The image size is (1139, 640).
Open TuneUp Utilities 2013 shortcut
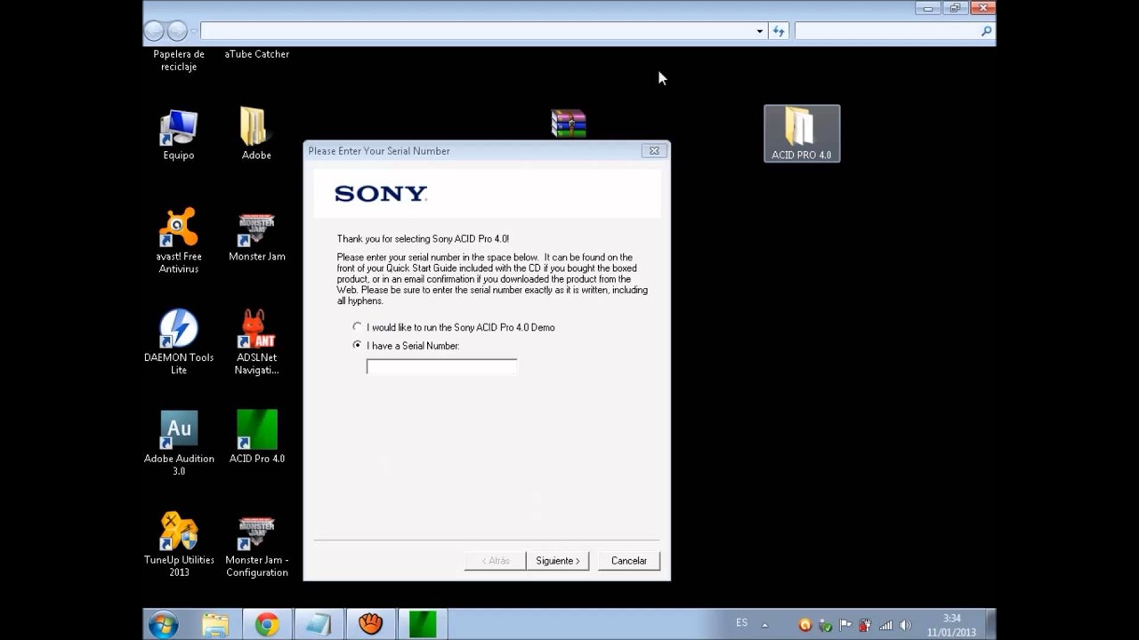[178, 544]
